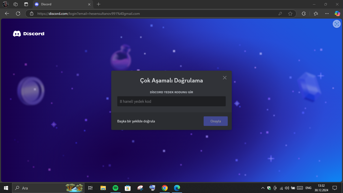Viewport: 343px width, 193px height.
Task: Click 'Başka bir şekilde doğrula' link
Action: pyautogui.click(x=136, y=121)
